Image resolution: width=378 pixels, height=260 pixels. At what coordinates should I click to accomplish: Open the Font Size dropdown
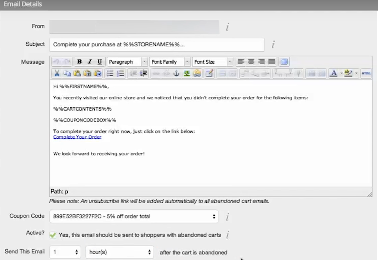tap(213, 62)
